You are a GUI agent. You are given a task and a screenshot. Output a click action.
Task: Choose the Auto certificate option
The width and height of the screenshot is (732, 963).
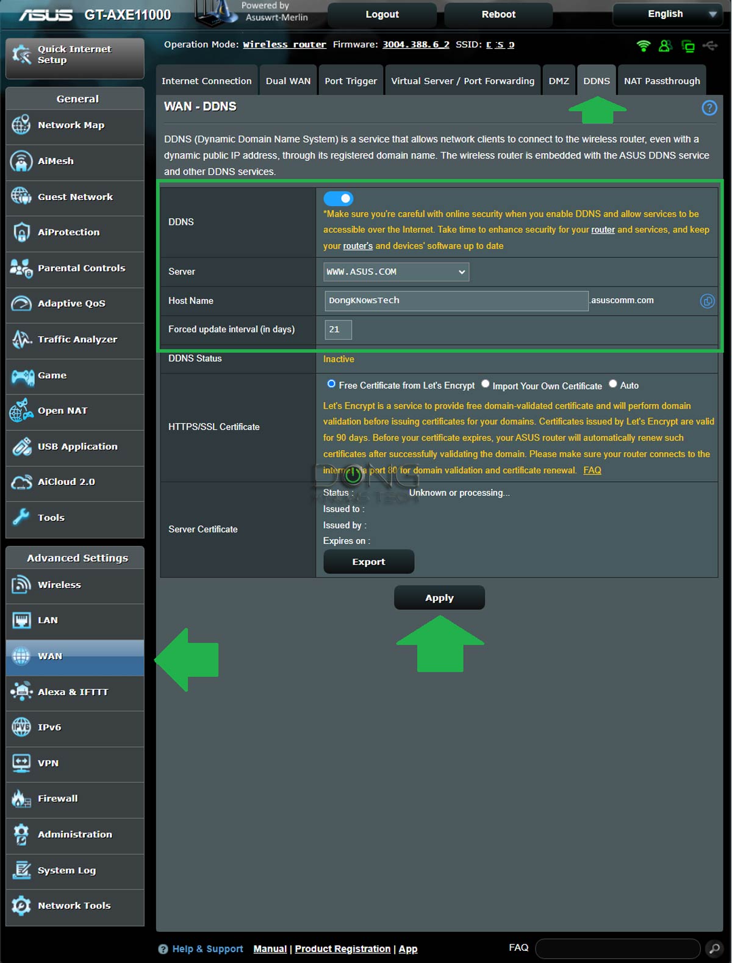point(613,384)
